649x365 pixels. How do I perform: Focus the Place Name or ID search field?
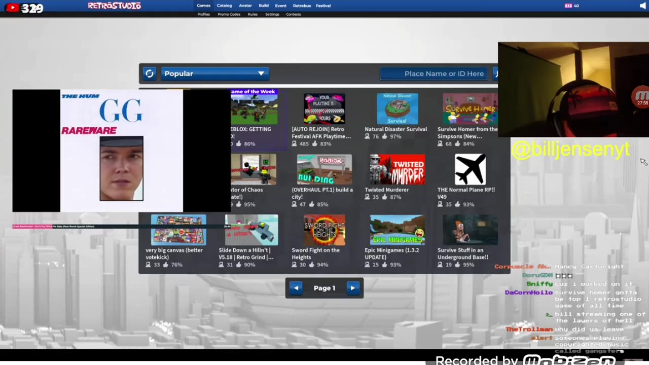[x=434, y=74]
